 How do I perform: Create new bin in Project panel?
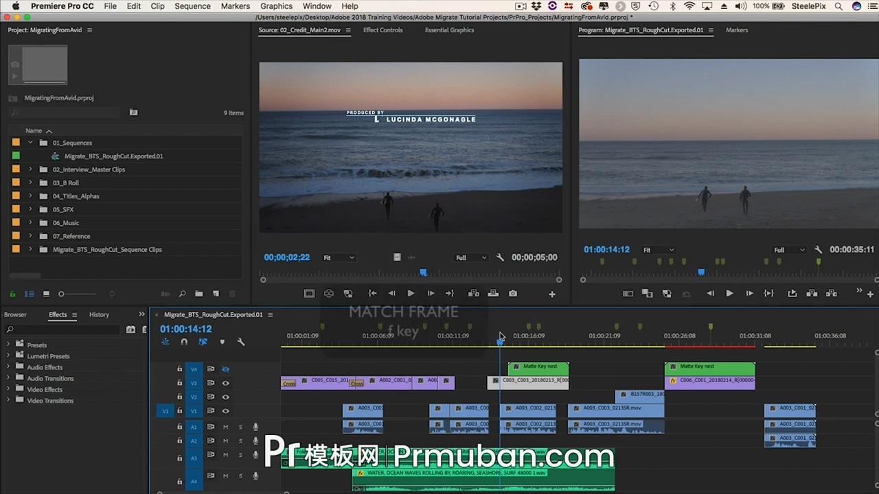[x=198, y=294]
